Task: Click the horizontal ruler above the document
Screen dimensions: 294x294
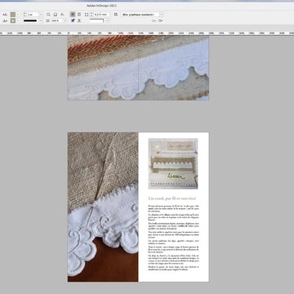Action: coord(147,33)
